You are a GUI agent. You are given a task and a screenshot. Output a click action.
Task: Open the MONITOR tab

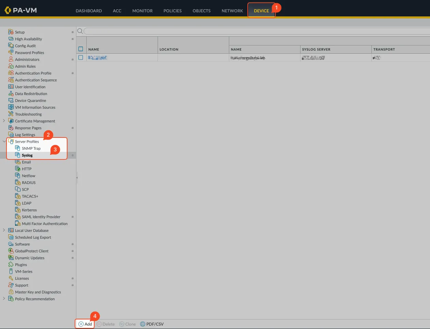142,11
